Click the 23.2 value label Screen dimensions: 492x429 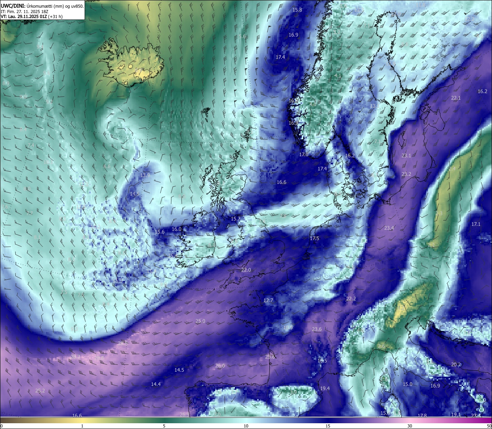pyautogui.click(x=406, y=174)
